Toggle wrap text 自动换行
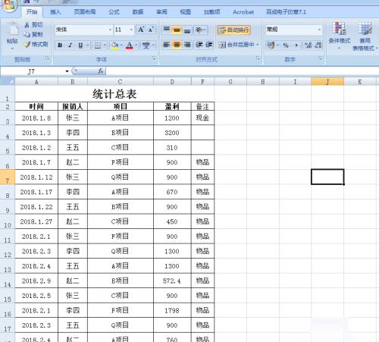This screenshot has height=342, width=379. pos(233,30)
